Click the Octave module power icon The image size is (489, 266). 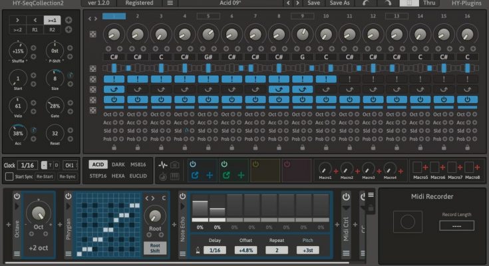17,197
